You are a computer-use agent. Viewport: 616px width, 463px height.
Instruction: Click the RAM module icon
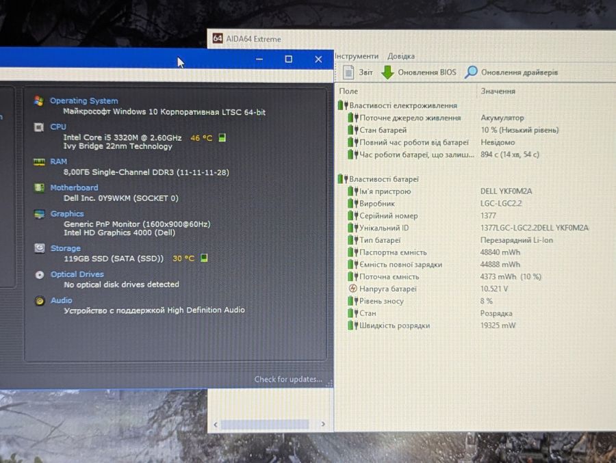39,162
